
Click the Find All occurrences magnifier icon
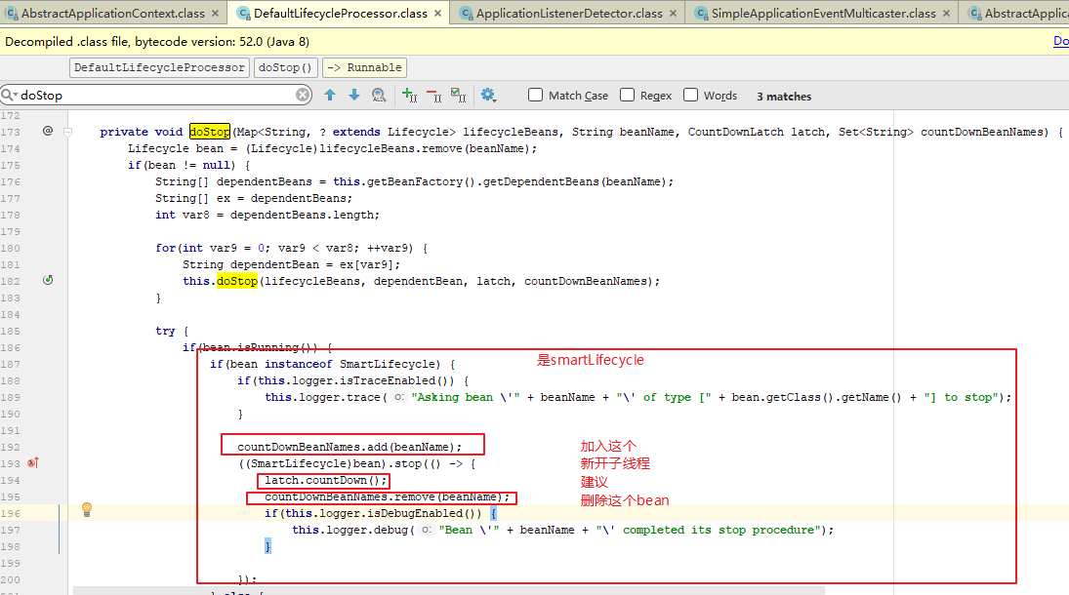pyautogui.click(x=378, y=95)
